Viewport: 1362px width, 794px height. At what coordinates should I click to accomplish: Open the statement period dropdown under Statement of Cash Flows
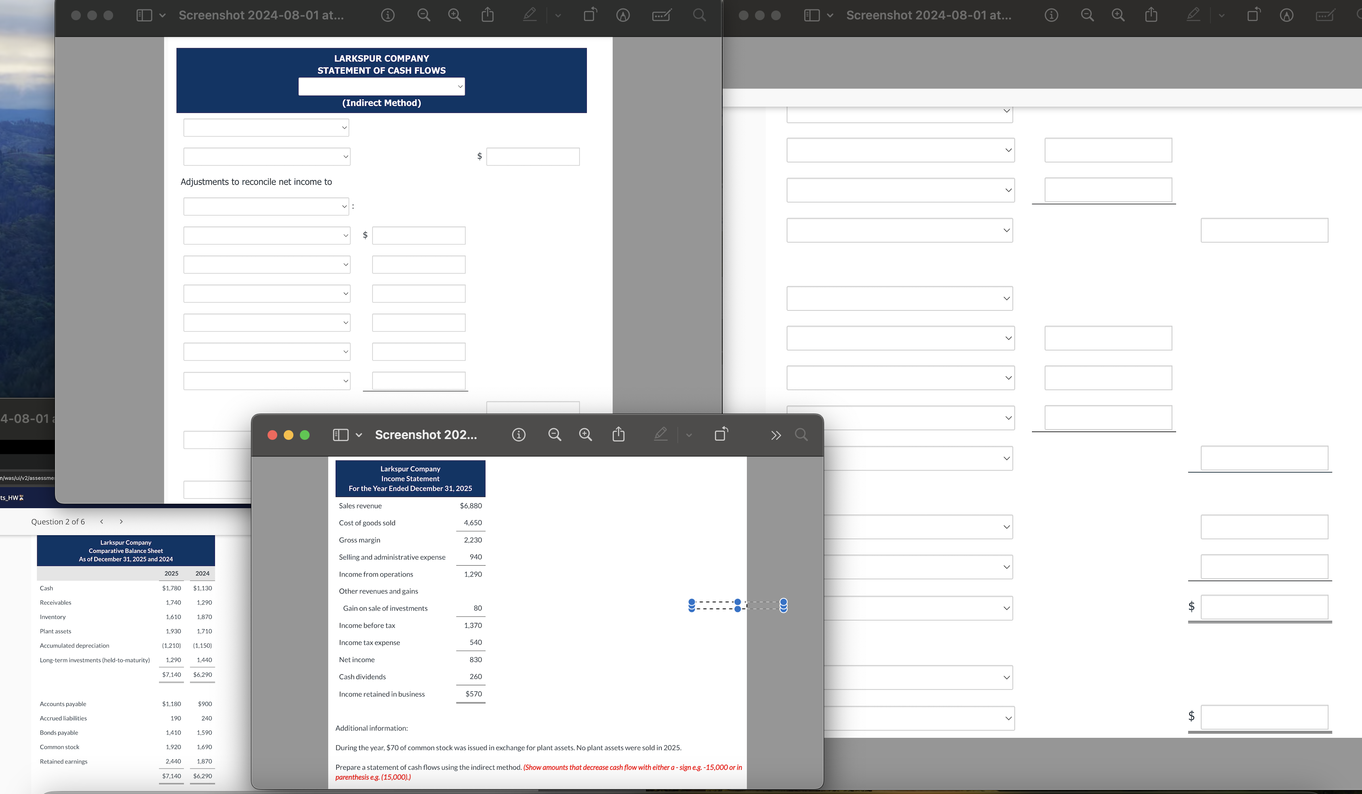(382, 87)
